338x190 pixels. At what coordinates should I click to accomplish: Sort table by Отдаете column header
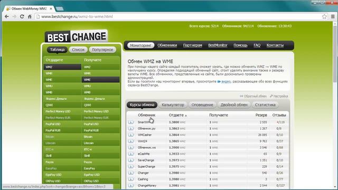176,115
